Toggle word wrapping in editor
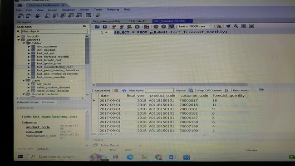Viewport: 295px width, 166px height. [x=251, y=26]
